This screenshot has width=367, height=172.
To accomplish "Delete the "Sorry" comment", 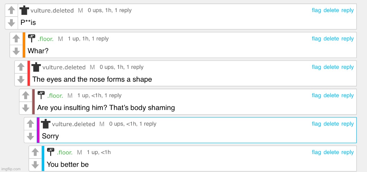I will 331,124.
